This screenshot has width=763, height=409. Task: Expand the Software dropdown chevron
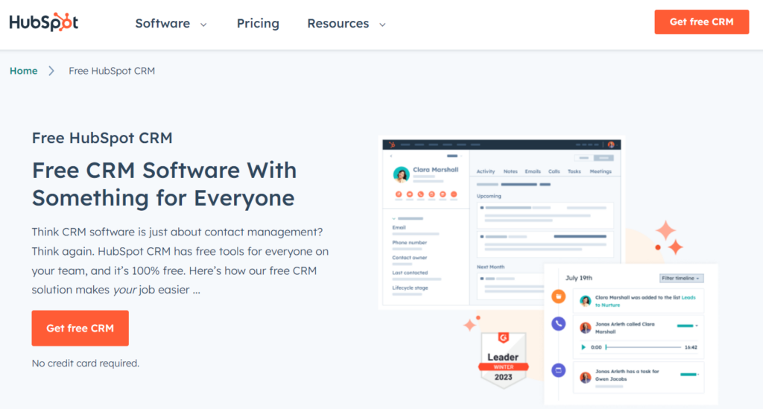[x=203, y=25]
